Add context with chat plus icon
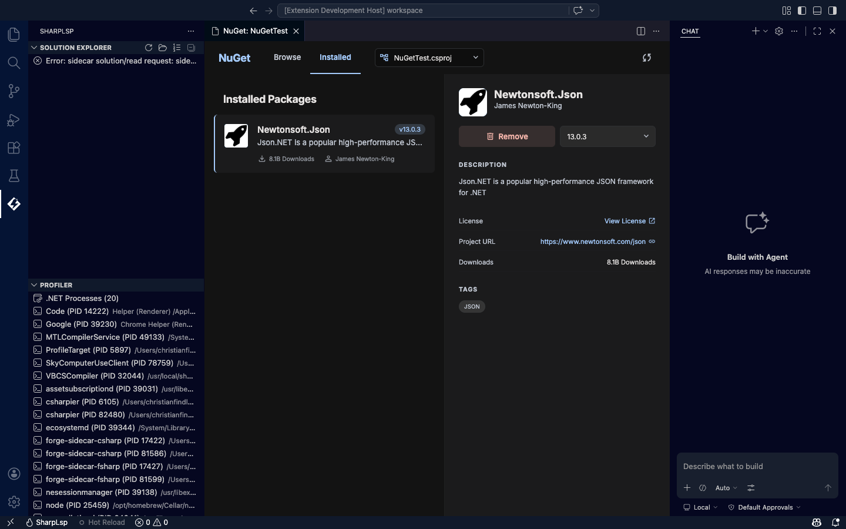Screen dimensions: 846x529 tap(687, 488)
